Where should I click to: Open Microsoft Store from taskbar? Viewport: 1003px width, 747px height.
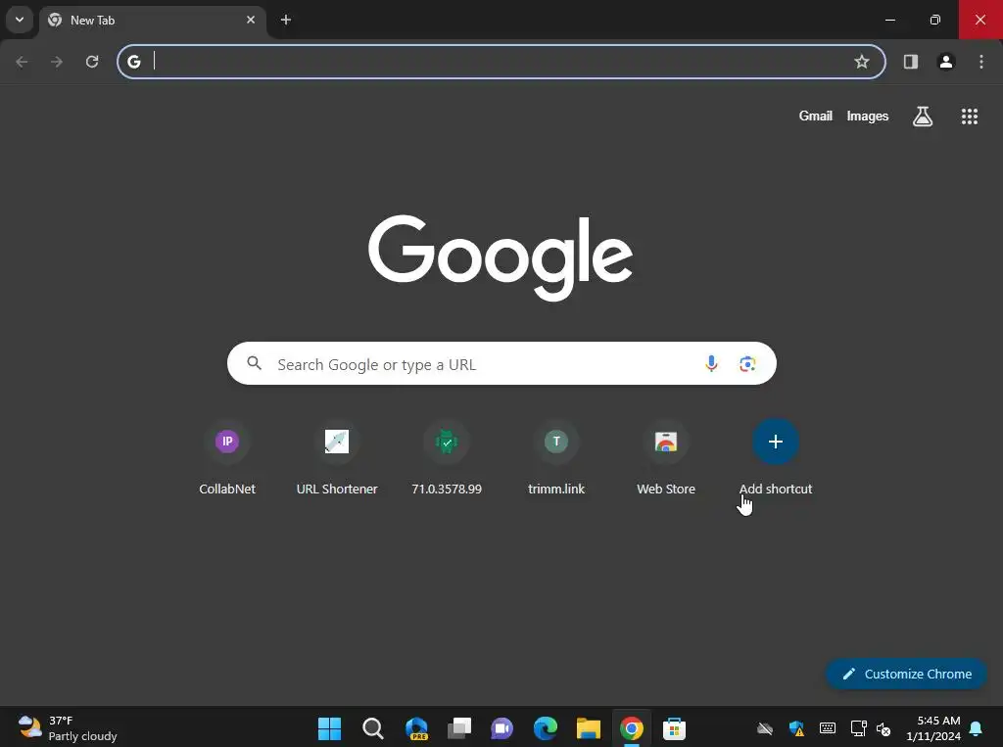click(x=674, y=728)
